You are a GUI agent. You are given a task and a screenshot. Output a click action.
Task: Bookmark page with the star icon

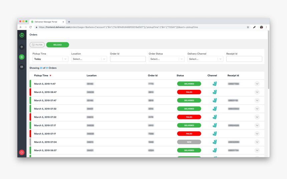pos(248,27)
